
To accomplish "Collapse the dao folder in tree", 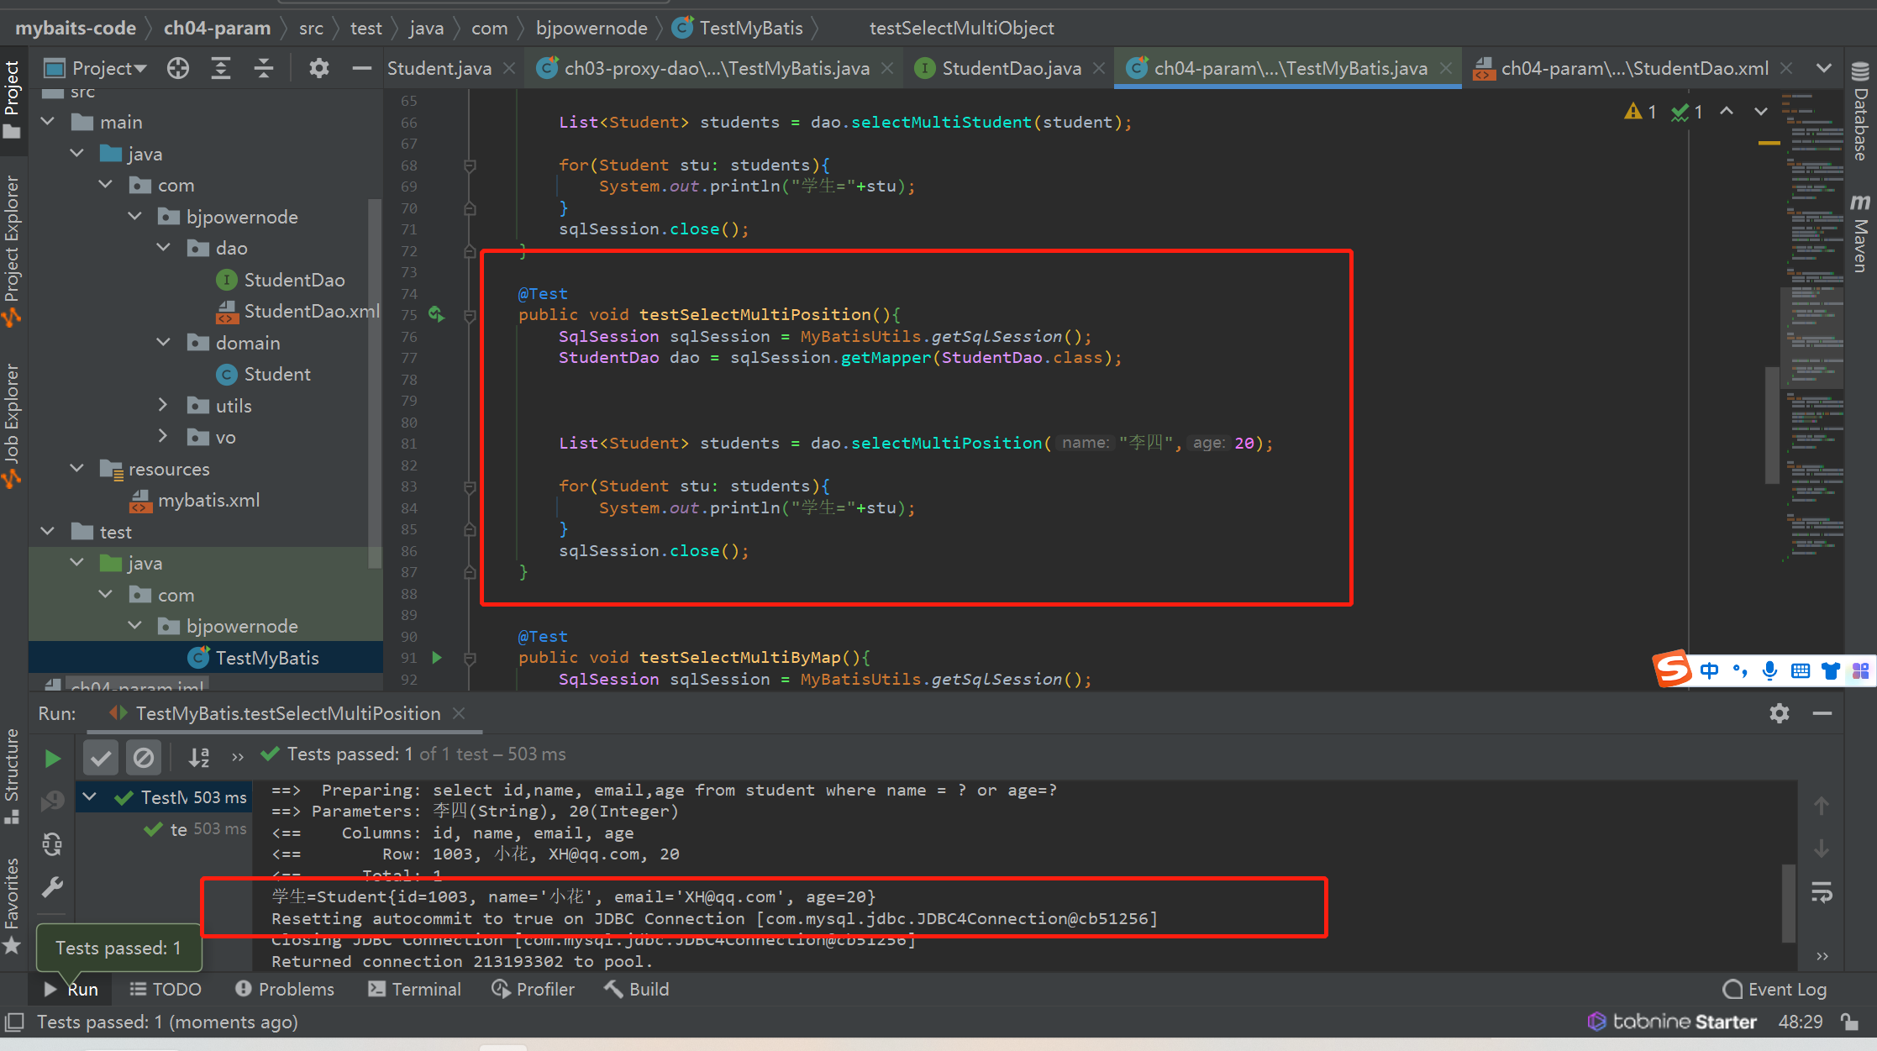I will (x=164, y=248).
